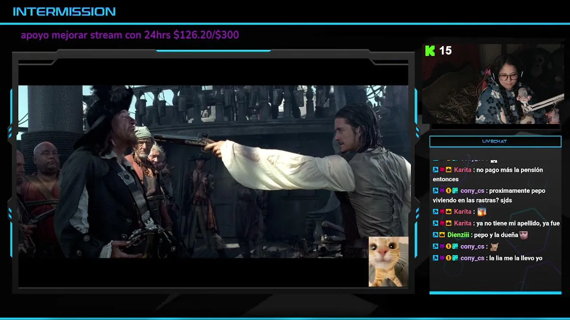Click the 'apoyo mejorar stream con 24hrs $126.20/$300' goal
Image resolution: width=570 pixels, height=320 pixels.
click(x=130, y=35)
